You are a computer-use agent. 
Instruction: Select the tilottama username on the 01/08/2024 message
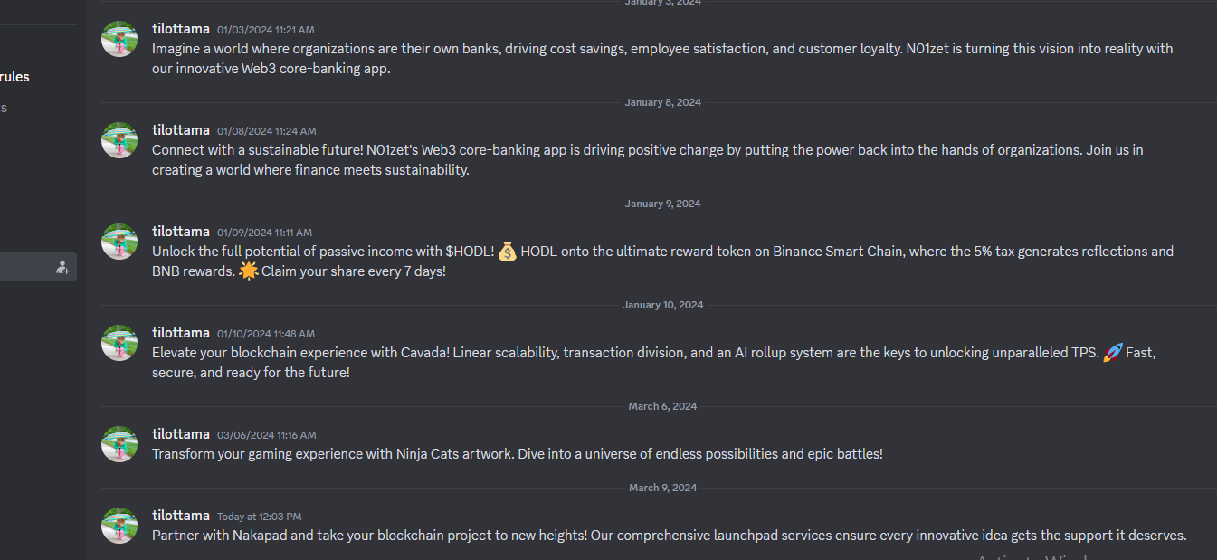click(181, 130)
